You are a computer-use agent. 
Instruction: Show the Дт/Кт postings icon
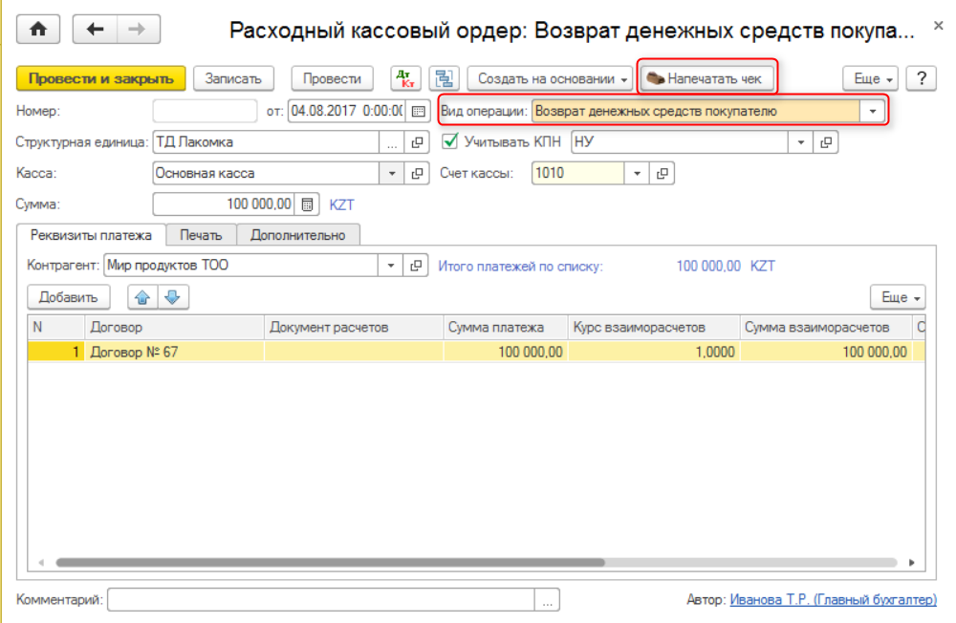tap(406, 78)
